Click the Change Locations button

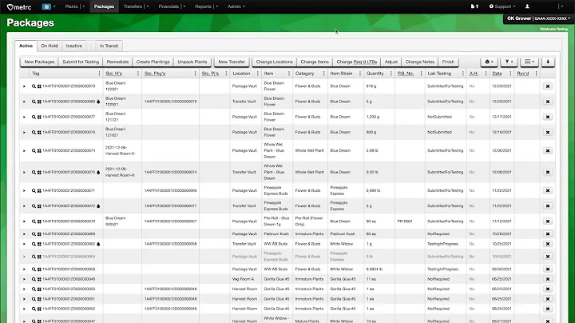tap(274, 62)
